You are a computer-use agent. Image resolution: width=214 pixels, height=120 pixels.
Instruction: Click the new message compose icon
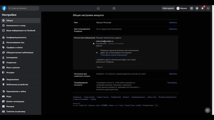coord(207,110)
